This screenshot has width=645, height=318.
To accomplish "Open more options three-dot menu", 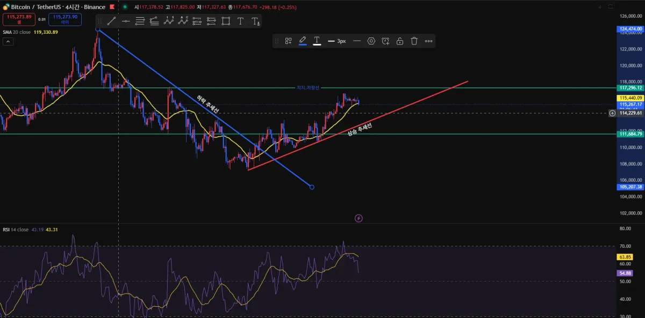I will point(428,41).
